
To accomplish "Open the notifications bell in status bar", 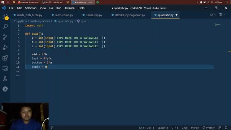I will 226,127.
